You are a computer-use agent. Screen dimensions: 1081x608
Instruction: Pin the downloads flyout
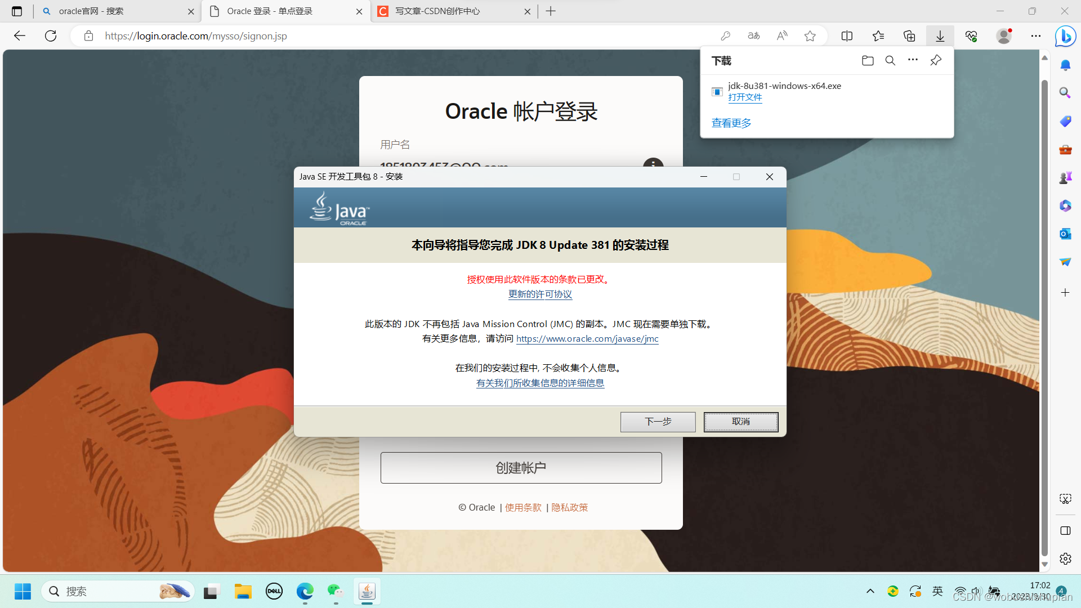(936, 60)
